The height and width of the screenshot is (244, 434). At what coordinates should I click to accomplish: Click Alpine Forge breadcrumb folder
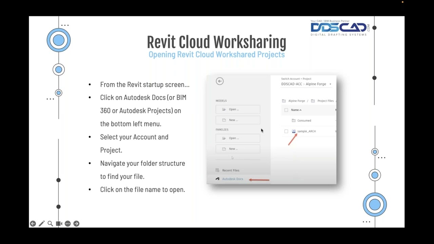[297, 101]
